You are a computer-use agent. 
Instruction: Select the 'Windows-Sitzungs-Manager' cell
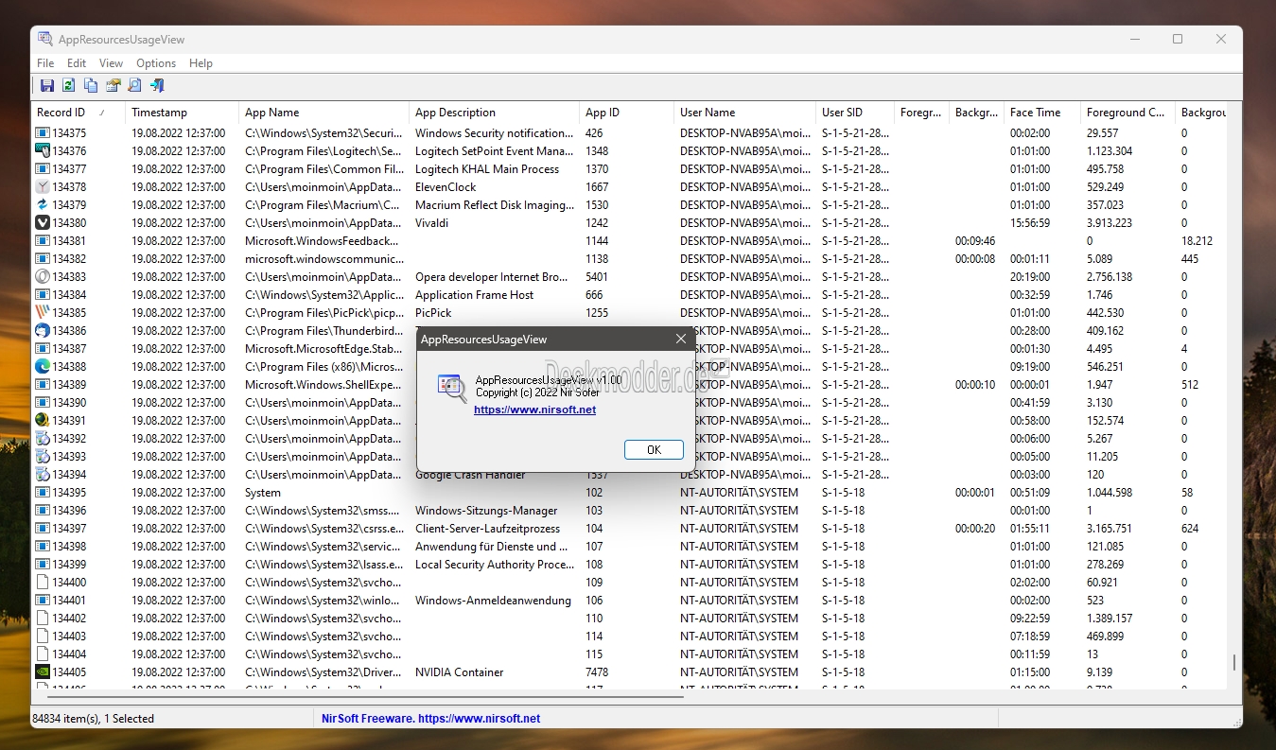point(486,511)
